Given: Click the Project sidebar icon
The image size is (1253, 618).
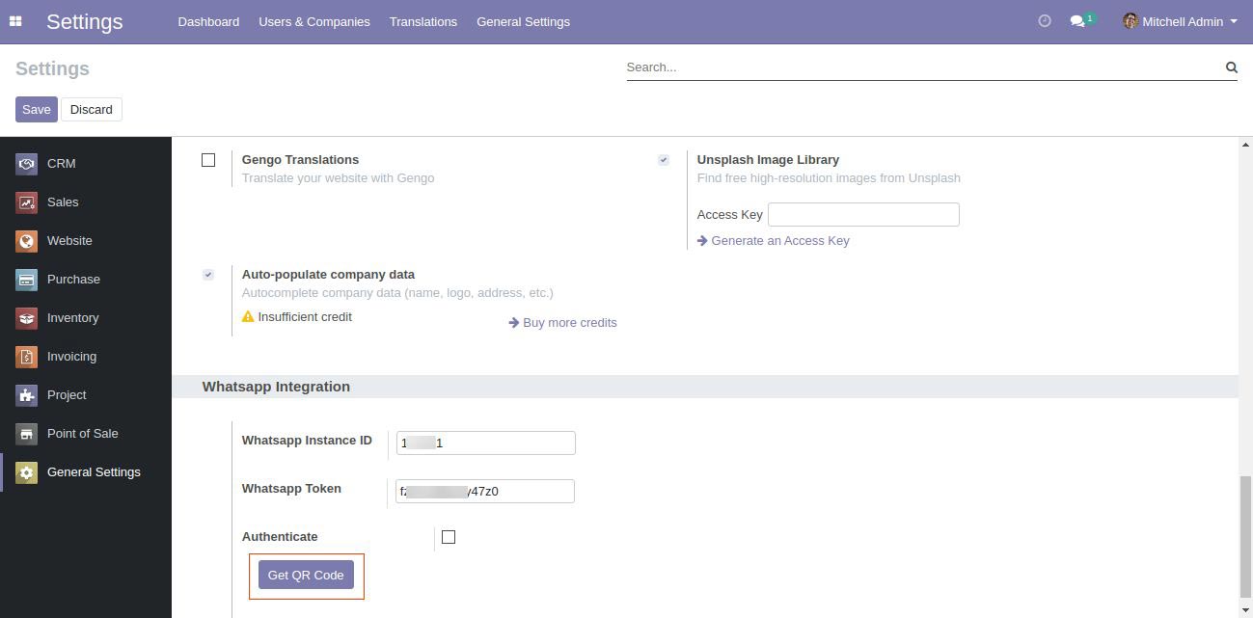Looking at the screenshot, I should pyautogui.click(x=26, y=395).
